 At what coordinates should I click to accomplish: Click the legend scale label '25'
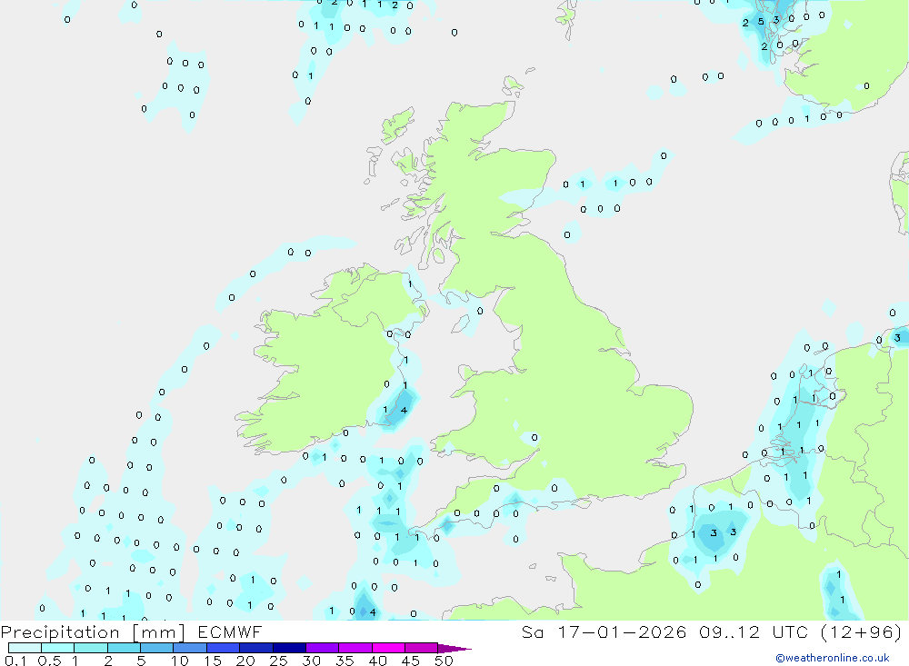278,661
